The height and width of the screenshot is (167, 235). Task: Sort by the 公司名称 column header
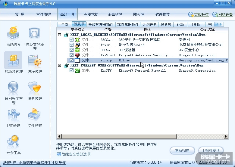coord(203,29)
